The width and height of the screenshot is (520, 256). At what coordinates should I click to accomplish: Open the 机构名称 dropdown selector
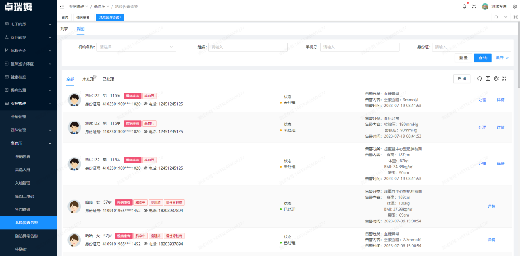(136, 47)
